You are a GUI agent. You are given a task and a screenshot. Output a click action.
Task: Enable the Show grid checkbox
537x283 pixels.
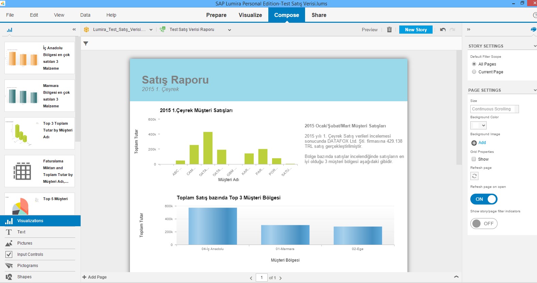click(x=474, y=159)
